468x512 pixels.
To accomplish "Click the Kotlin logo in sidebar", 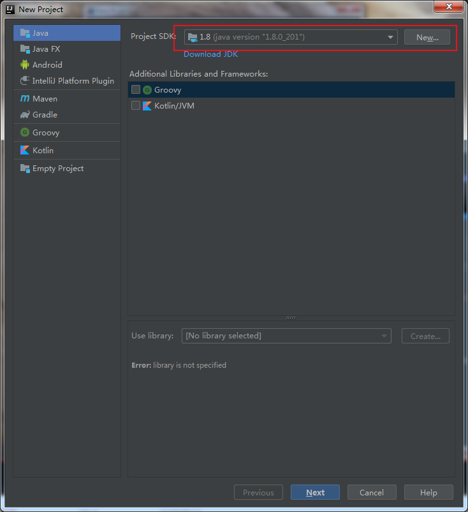I will pyautogui.click(x=25, y=150).
